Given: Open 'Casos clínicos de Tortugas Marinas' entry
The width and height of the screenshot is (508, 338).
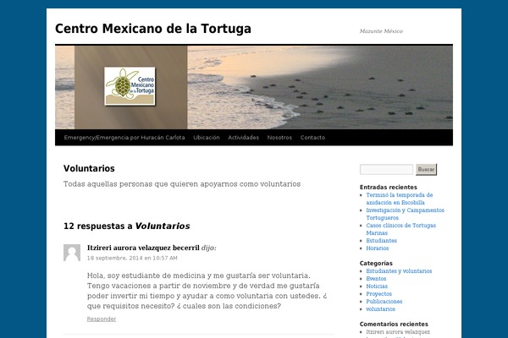Looking at the screenshot, I should (x=400, y=229).
